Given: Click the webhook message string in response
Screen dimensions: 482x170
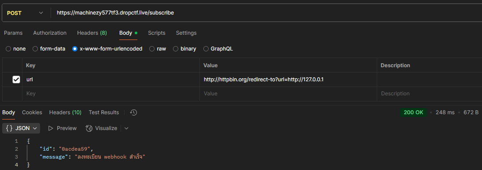Looking at the screenshot, I should pyautogui.click(x=110, y=157).
